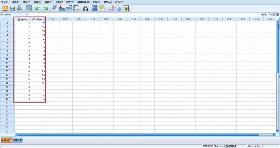This screenshot has height=148, width=280.
Task: Open the 图形(G) menu
Action: 70,2
